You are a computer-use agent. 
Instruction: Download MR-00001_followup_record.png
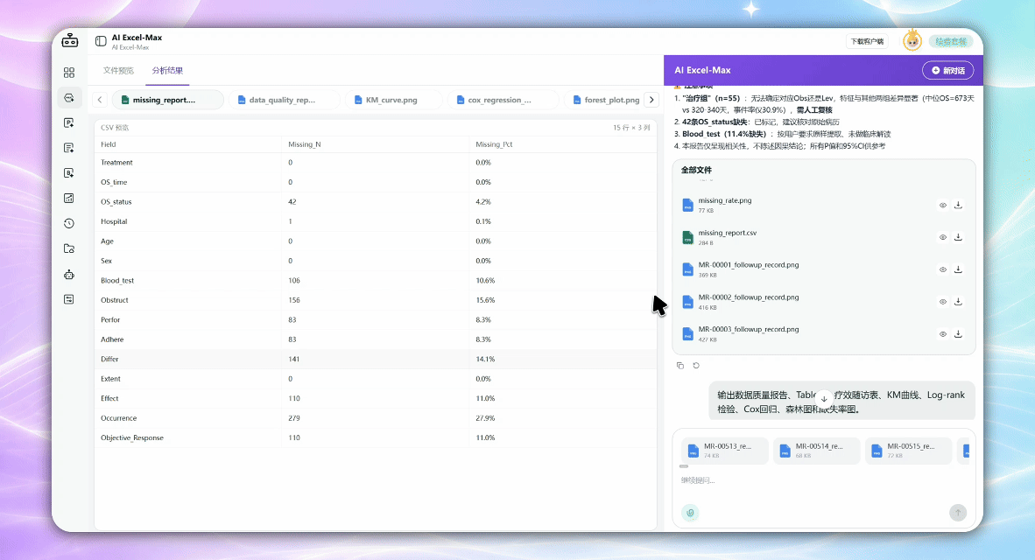coord(959,269)
